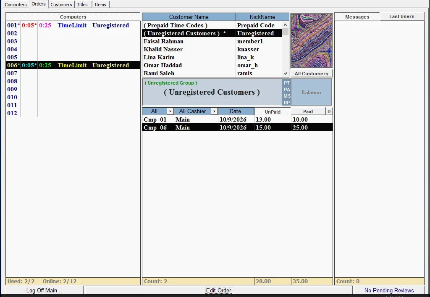Select the Cmp 06 order row
This screenshot has width=430, height=297.
238,127
